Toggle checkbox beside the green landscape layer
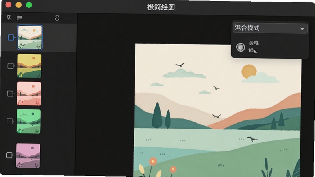315x177 pixels. click(x=9, y=121)
